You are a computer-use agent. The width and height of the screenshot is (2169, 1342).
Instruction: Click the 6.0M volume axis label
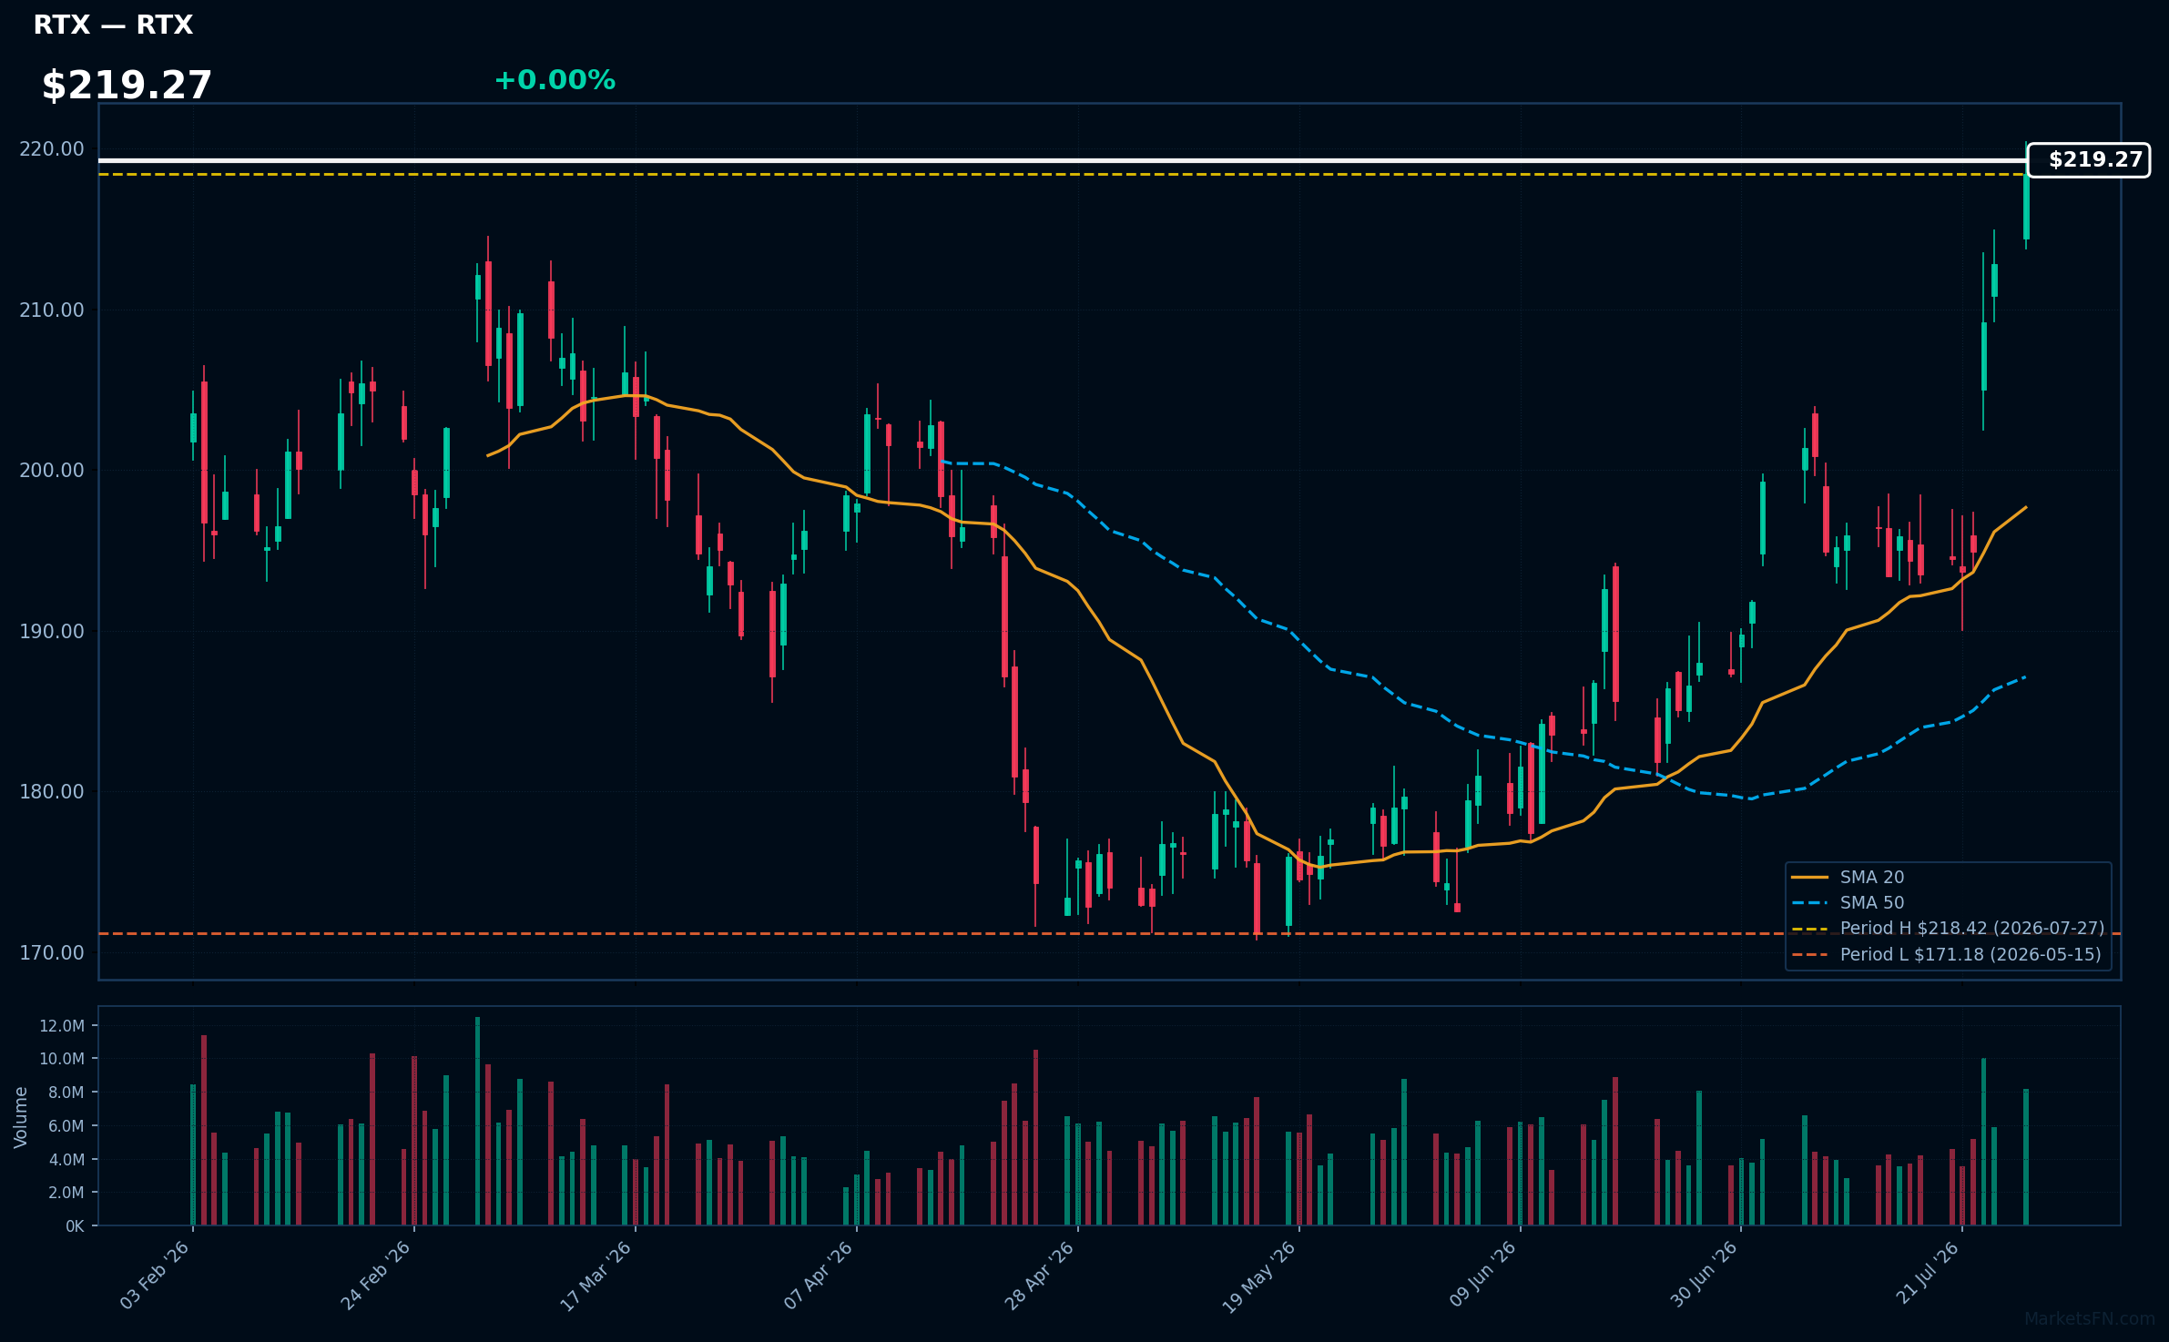tap(66, 1126)
